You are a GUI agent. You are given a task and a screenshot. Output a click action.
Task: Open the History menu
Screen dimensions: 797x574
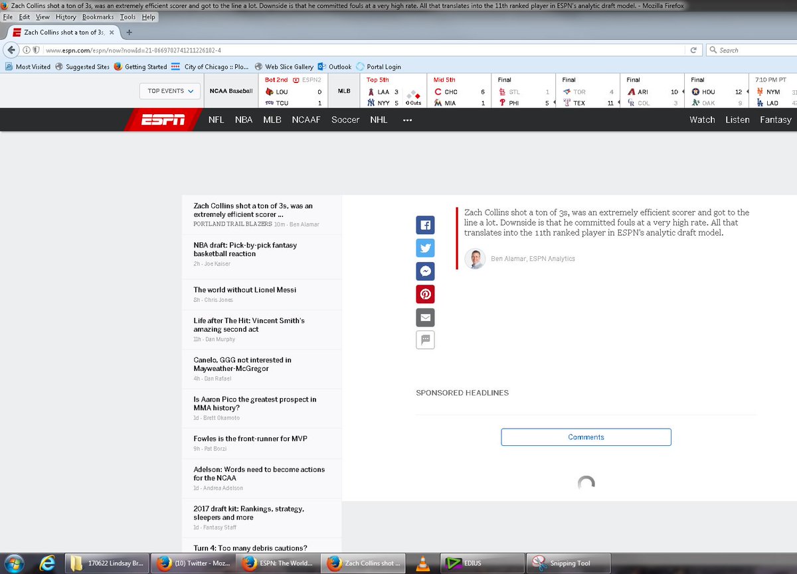pos(66,17)
